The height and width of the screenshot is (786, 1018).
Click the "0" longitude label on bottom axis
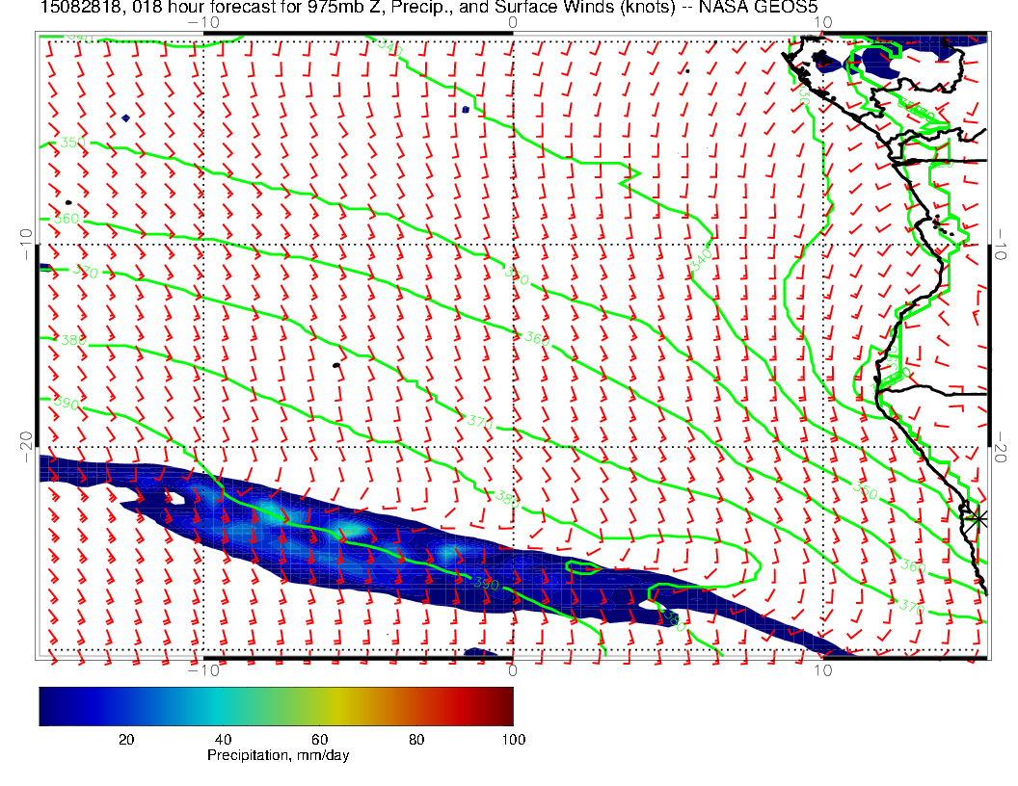point(513,670)
